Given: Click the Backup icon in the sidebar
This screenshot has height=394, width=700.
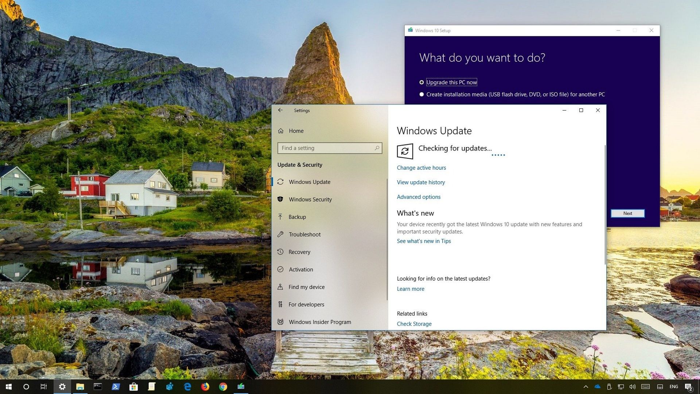Looking at the screenshot, I should coord(280,217).
